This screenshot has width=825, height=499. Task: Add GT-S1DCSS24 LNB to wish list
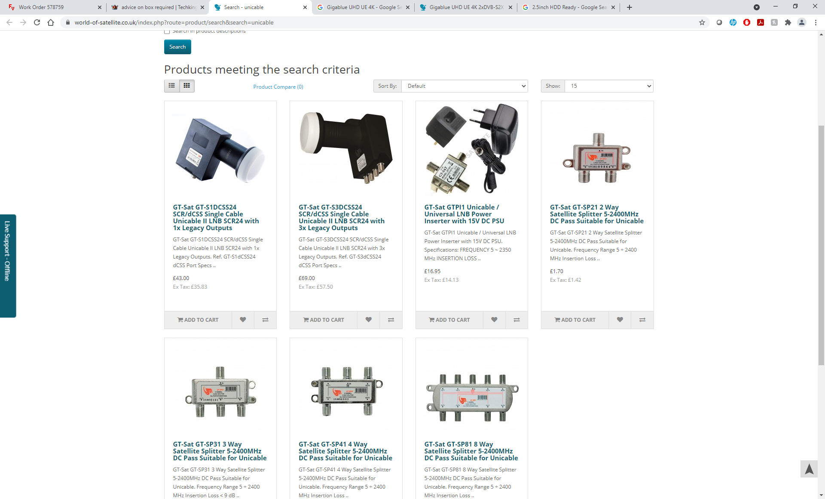tap(243, 320)
